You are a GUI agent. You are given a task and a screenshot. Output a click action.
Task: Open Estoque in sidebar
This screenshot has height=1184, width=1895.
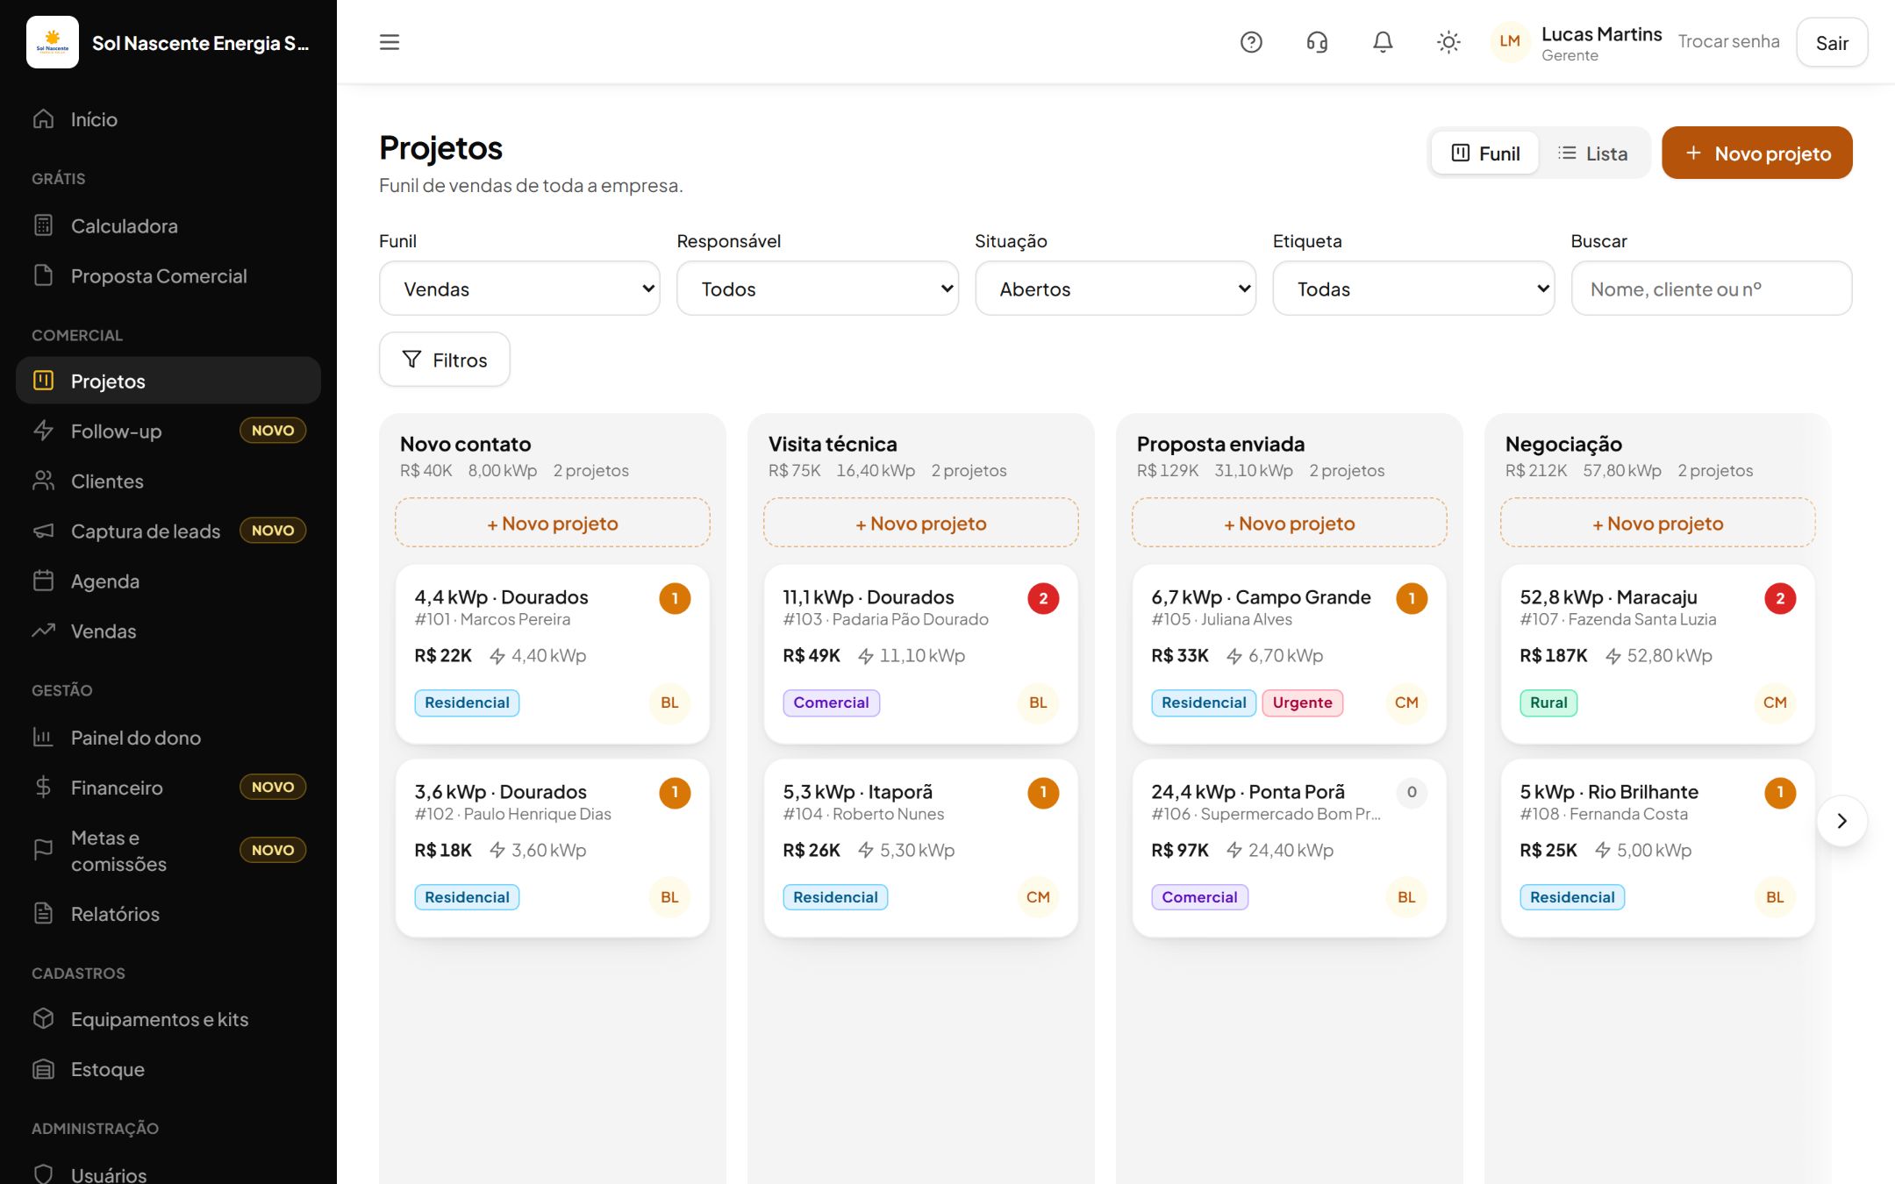168,1070
